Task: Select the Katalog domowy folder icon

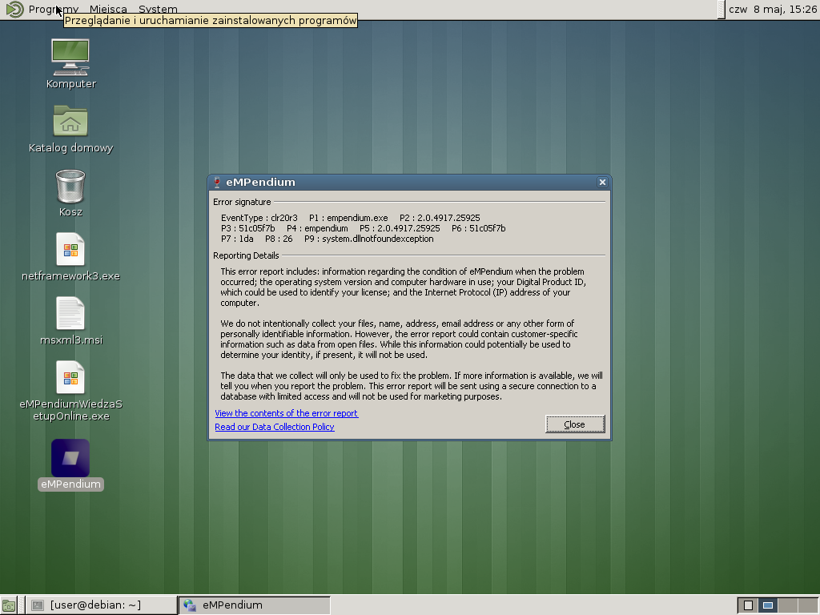Action: tap(70, 121)
